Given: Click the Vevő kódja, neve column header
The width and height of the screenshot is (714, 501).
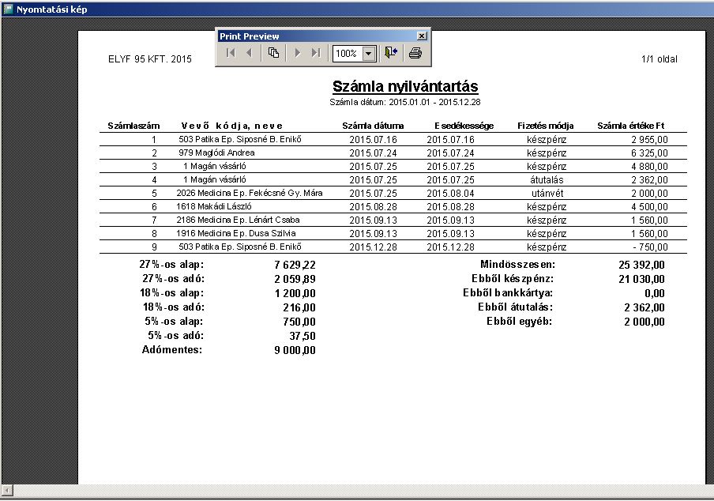Looking at the screenshot, I should tap(231, 126).
